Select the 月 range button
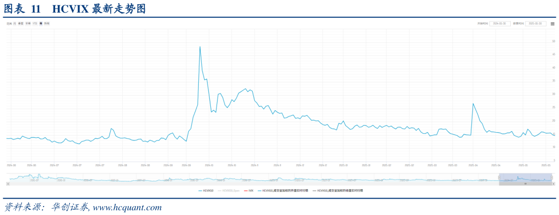The width and height of the screenshot is (559, 215). [14, 24]
